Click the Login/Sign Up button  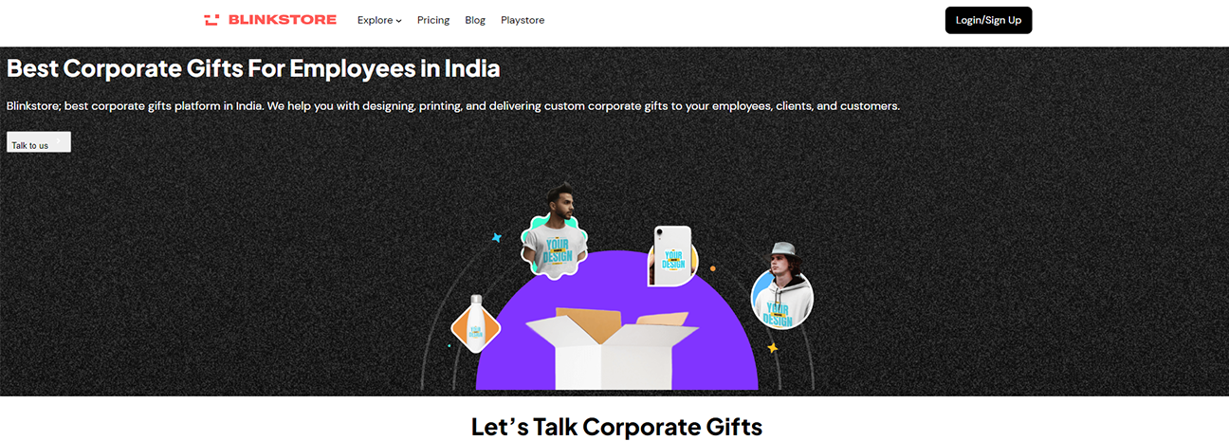pyautogui.click(x=988, y=20)
